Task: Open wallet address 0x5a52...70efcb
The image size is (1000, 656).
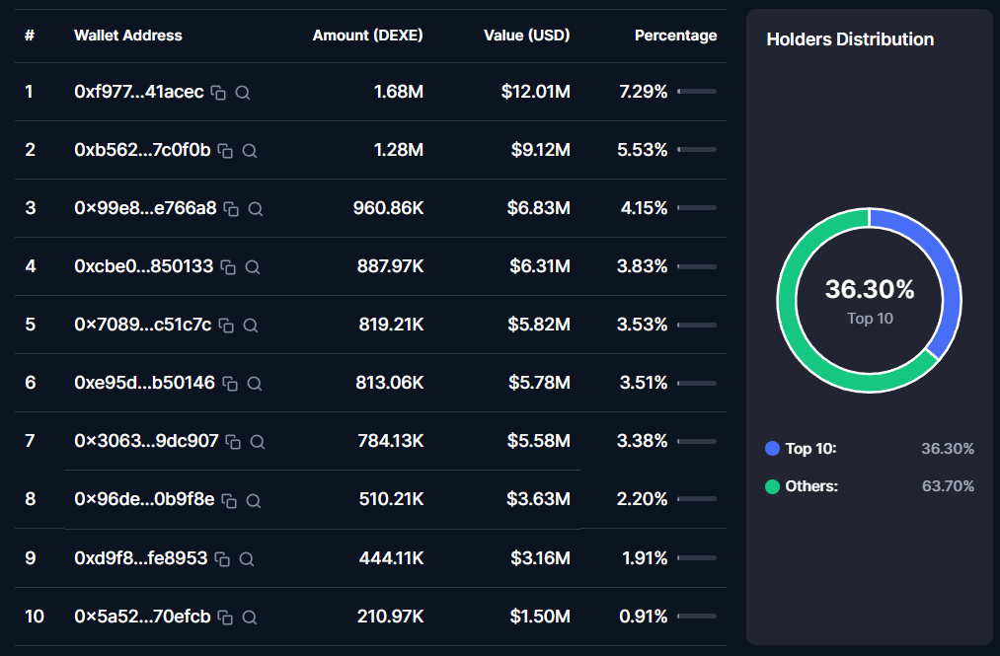Action: 142,617
